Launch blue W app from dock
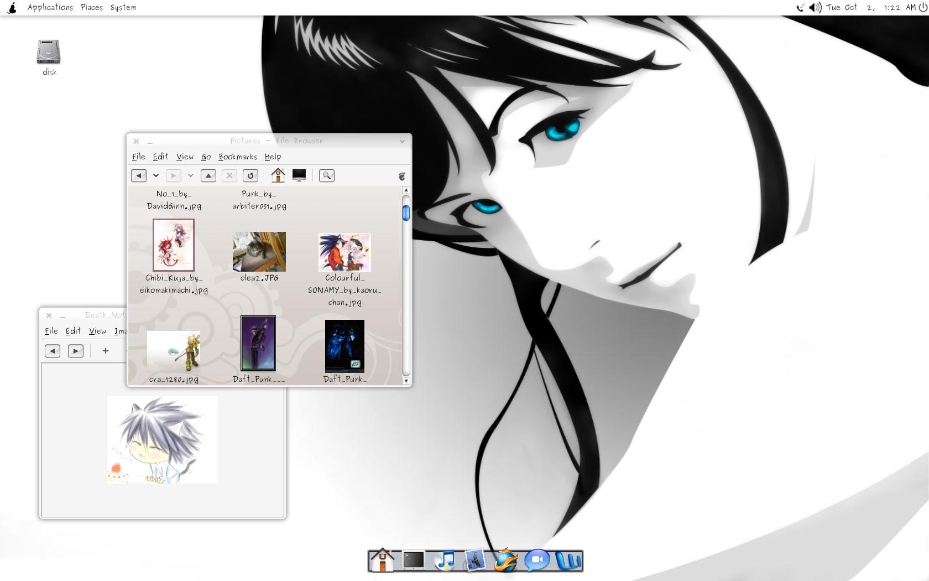 (x=568, y=561)
